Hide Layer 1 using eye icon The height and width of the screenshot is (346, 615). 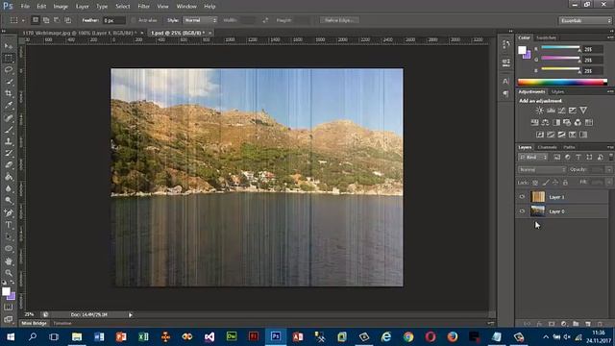click(x=522, y=197)
